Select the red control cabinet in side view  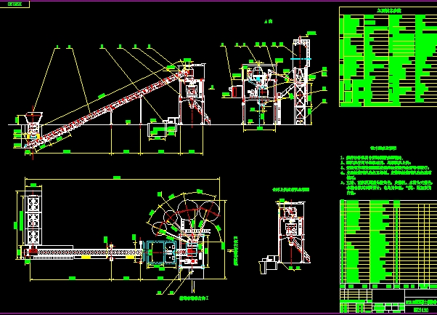point(233,92)
